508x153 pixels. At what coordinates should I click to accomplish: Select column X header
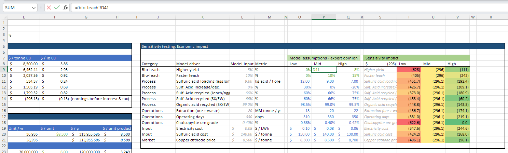(x=491, y=17)
